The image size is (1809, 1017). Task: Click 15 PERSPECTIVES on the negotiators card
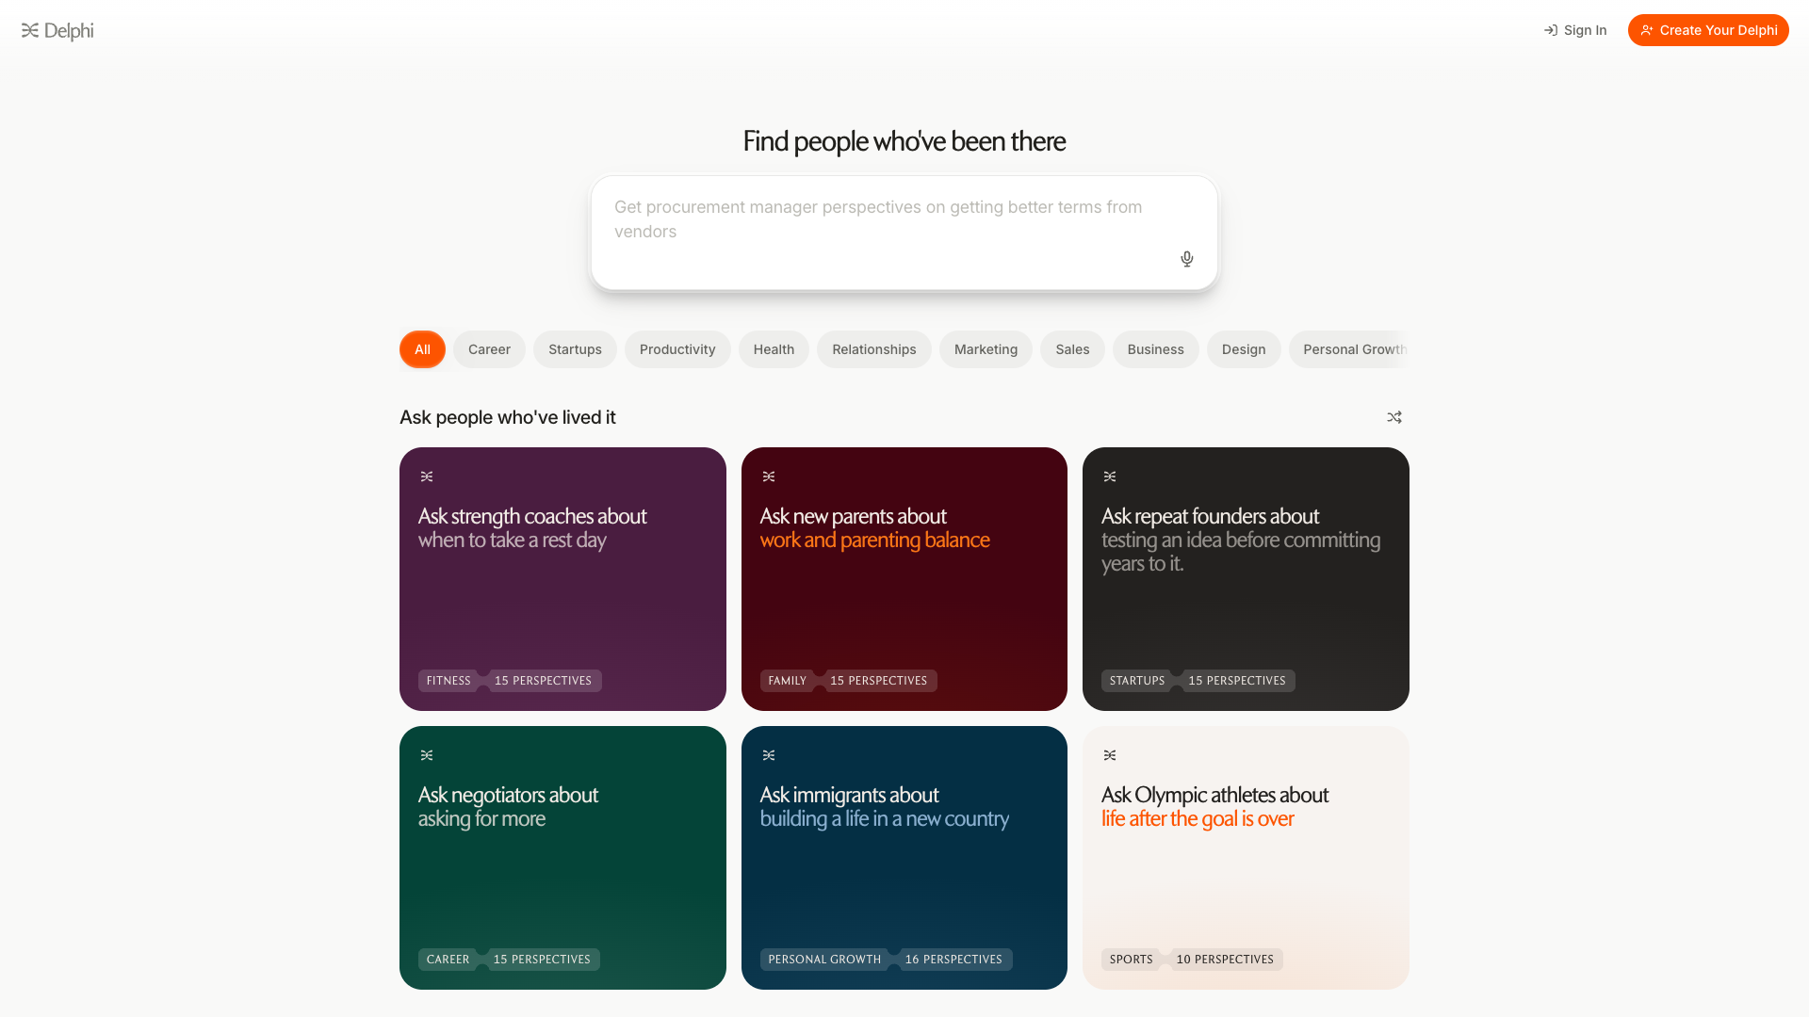pyautogui.click(x=543, y=960)
